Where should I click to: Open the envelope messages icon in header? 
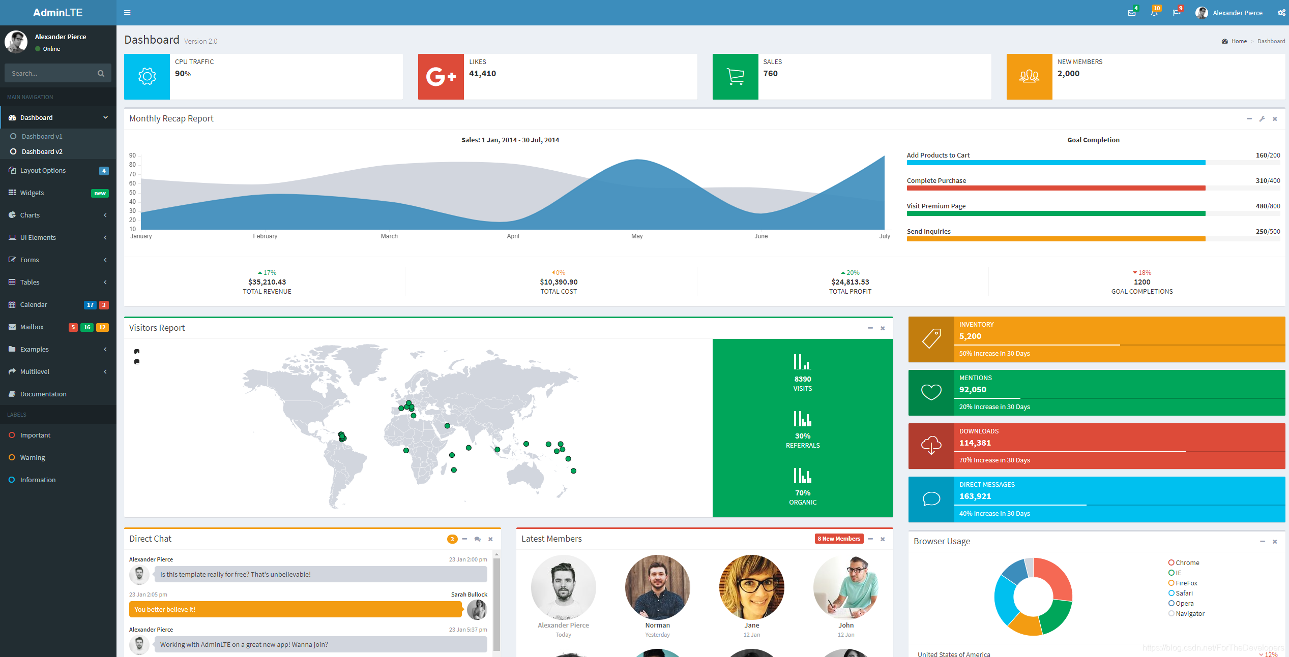[x=1131, y=13]
